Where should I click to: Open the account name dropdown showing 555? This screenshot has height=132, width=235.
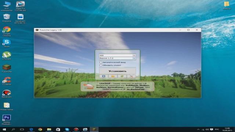tap(117, 55)
